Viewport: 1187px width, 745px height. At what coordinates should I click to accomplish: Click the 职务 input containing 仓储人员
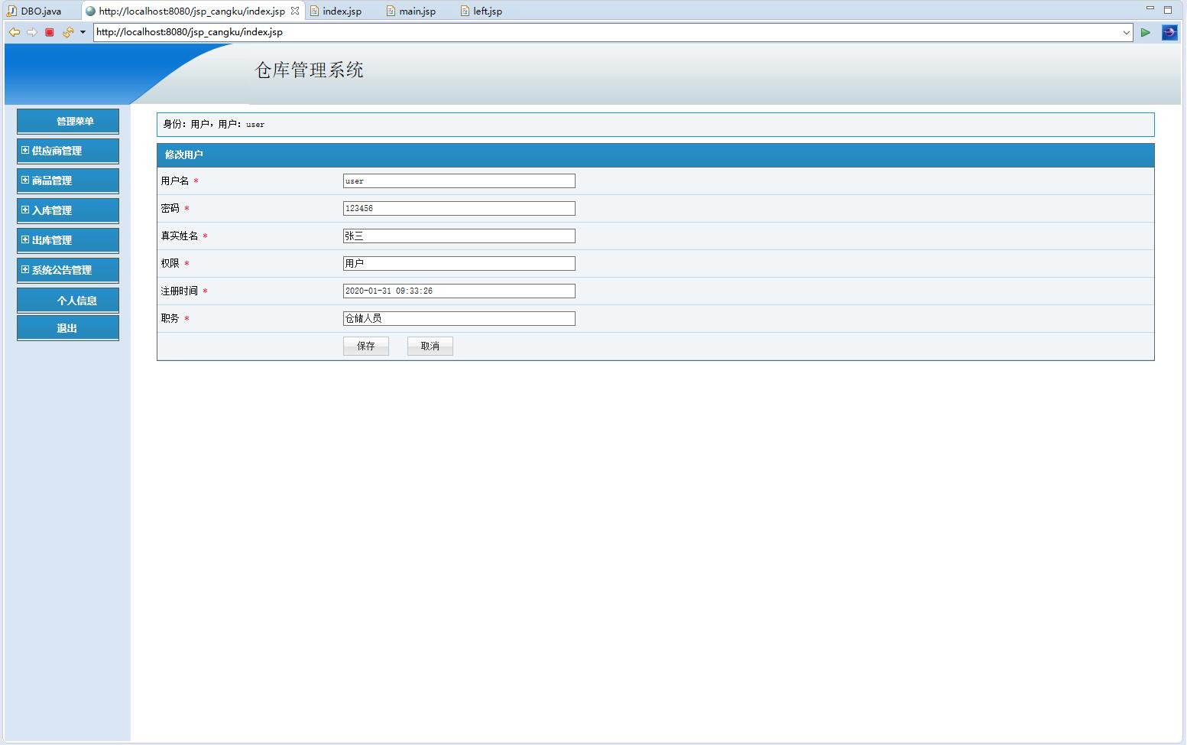click(x=459, y=319)
